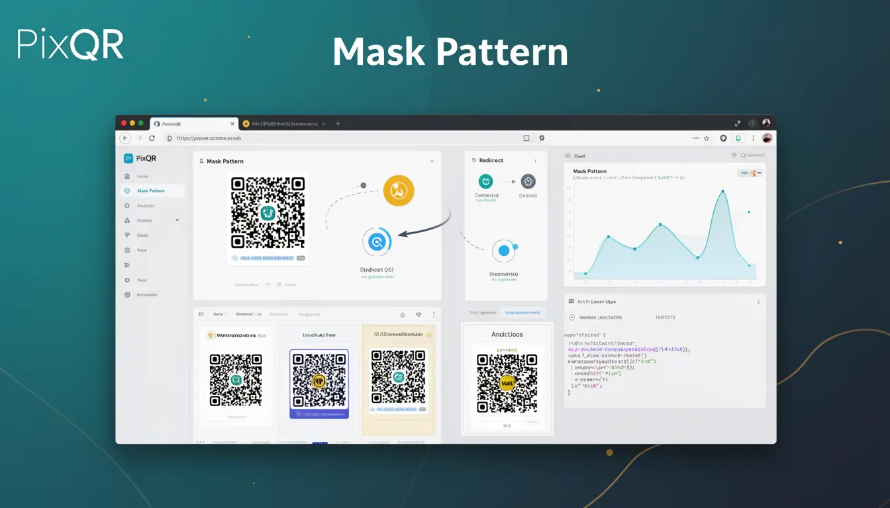The width and height of the screenshot is (890, 508).
Task: Click the PixQR logo in the sidebar
Action: pos(140,159)
